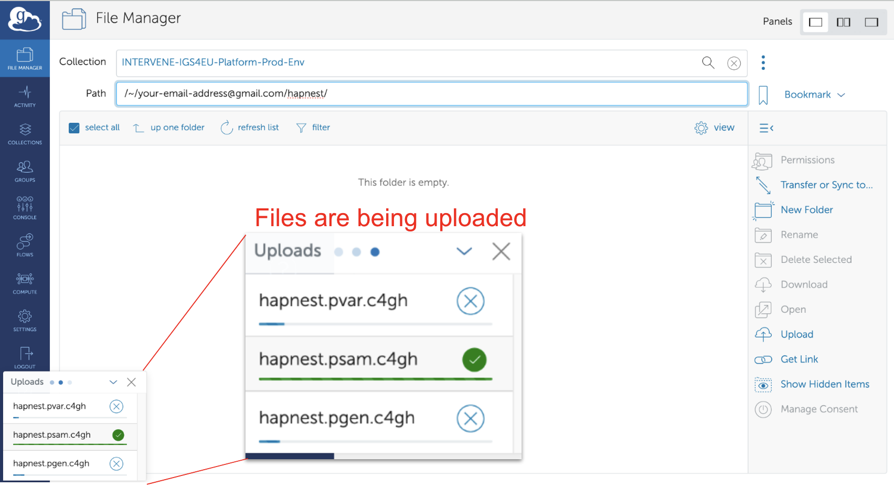
Task: Click into the Path input field
Action: coord(431,93)
